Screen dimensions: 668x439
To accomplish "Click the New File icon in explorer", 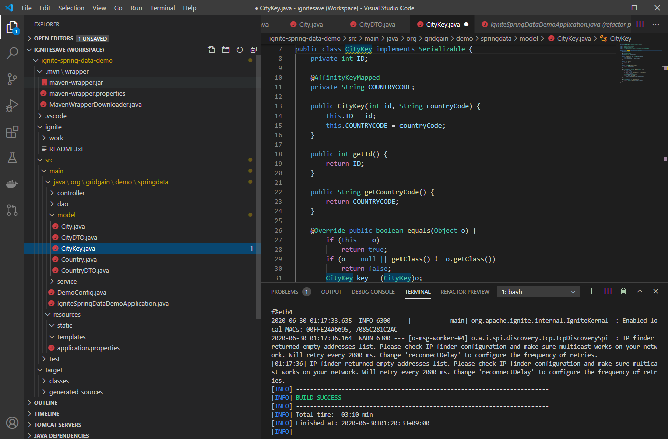I will [212, 50].
